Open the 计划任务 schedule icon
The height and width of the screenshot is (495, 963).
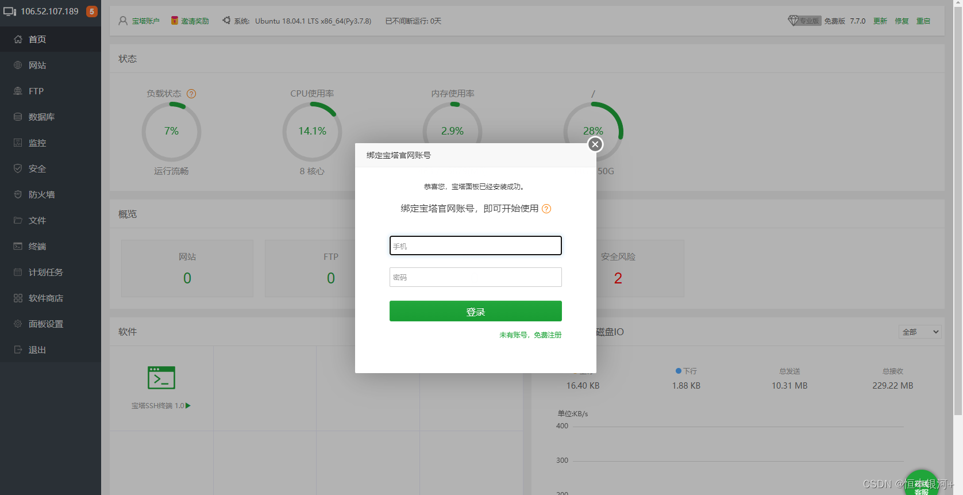pos(18,272)
